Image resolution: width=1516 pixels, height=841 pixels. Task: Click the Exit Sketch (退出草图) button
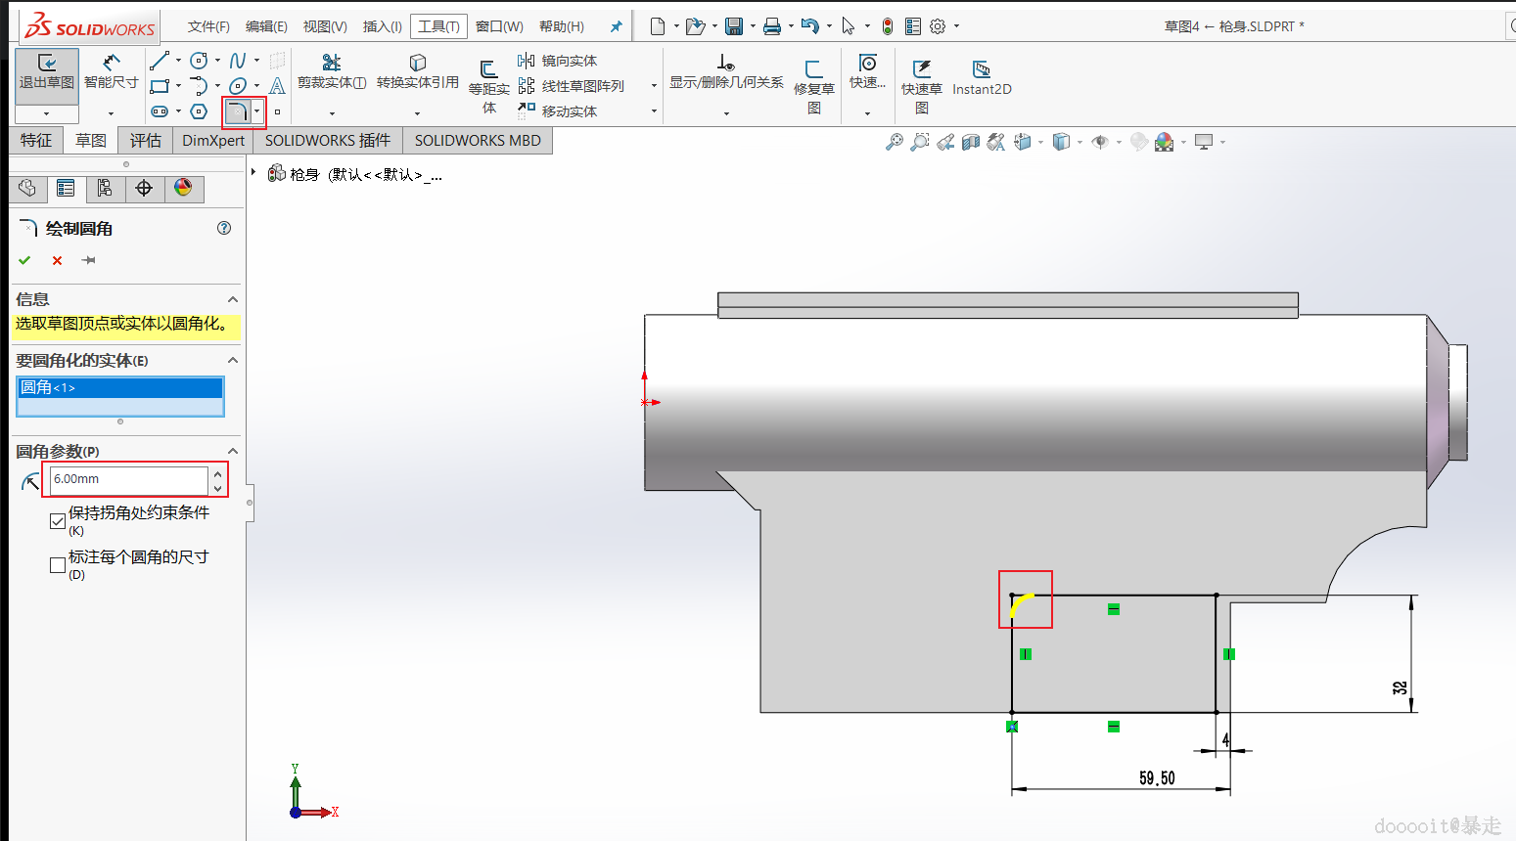click(x=46, y=72)
